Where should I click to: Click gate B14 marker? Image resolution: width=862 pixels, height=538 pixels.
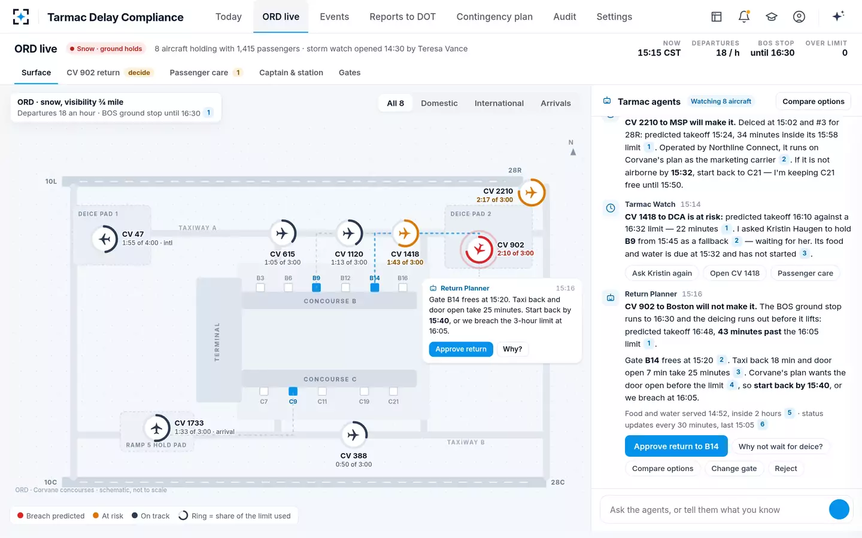point(375,288)
